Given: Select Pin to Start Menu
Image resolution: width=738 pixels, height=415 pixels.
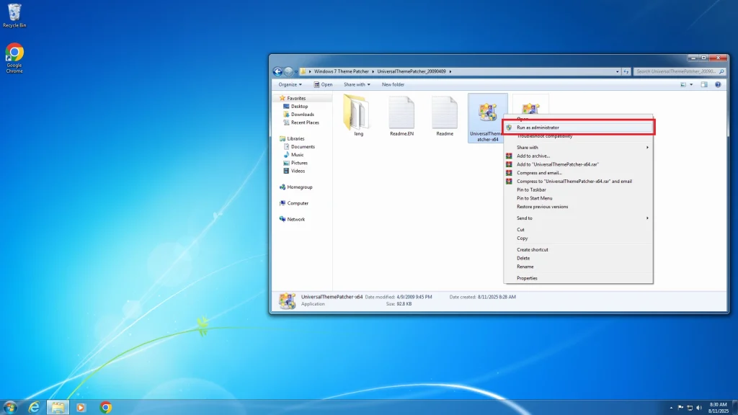Looking at the screenshot, I should pyautogui.click(x=578, y=198).
